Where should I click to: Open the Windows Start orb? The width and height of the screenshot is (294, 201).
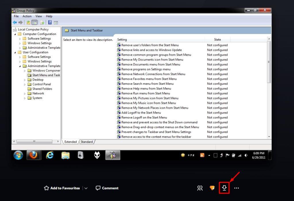[18, 155]
